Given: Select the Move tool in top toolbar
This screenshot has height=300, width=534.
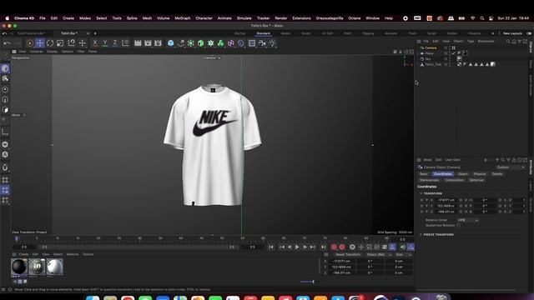Looking at the screenshot, I should [40, 43].
